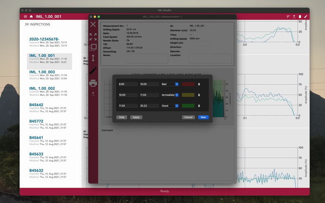Open inspection B45633
Image resolution: width=325 pixels, height=203 pixels.
pyautogui.click(x=50, y=157)
